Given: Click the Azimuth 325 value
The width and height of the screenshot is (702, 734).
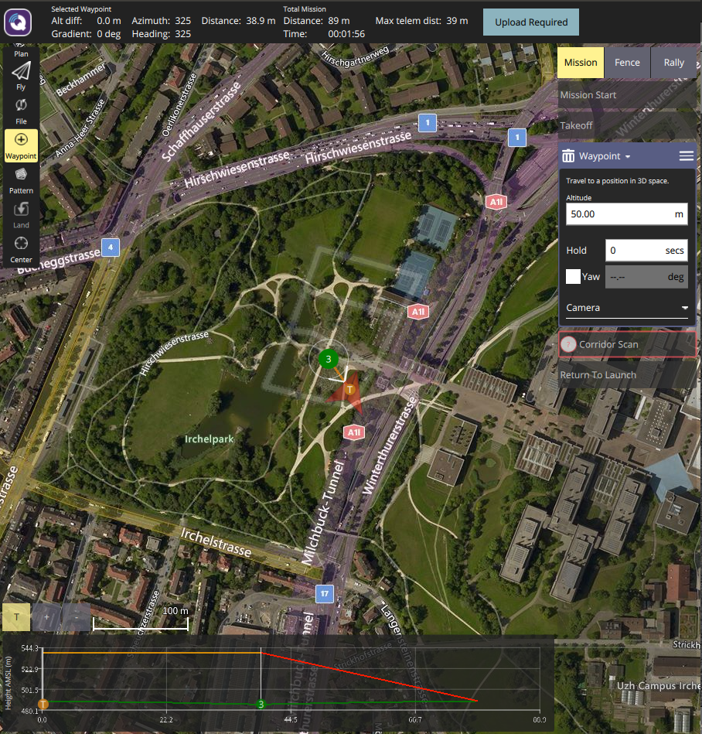Looking at the screenshot, I should (182, 21).
